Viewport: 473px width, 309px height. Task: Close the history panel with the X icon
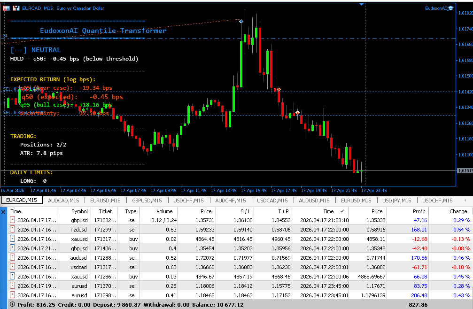pos(3,212)
